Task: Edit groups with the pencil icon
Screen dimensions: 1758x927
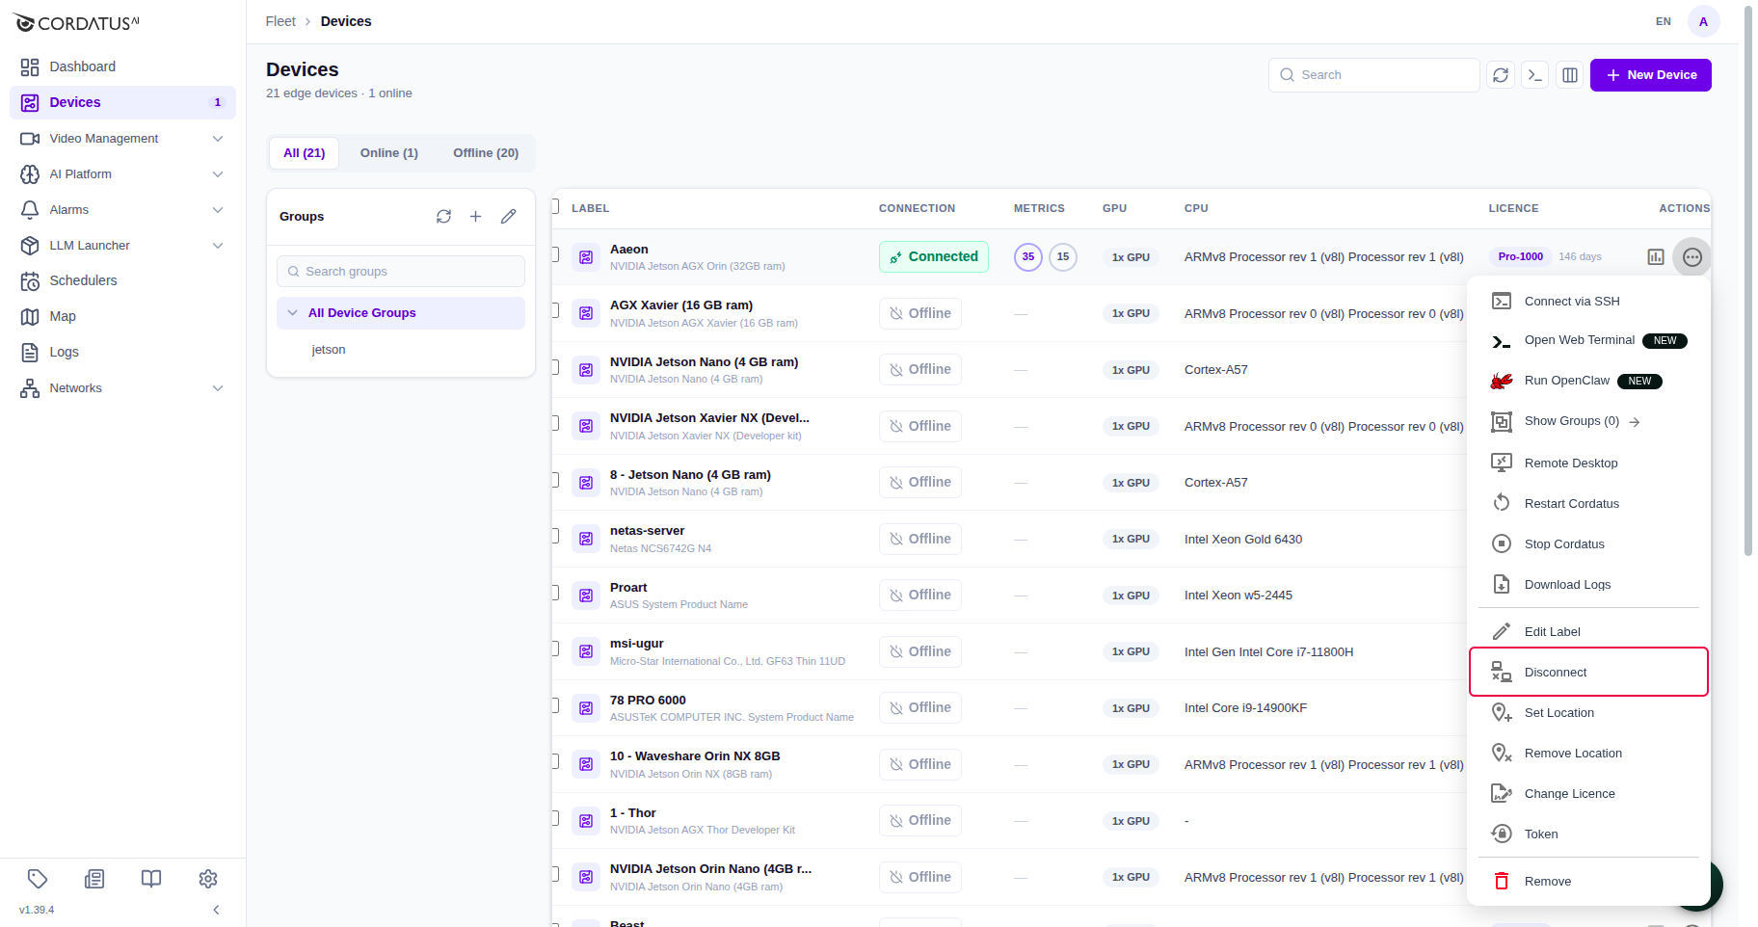Action: point(508,217)
